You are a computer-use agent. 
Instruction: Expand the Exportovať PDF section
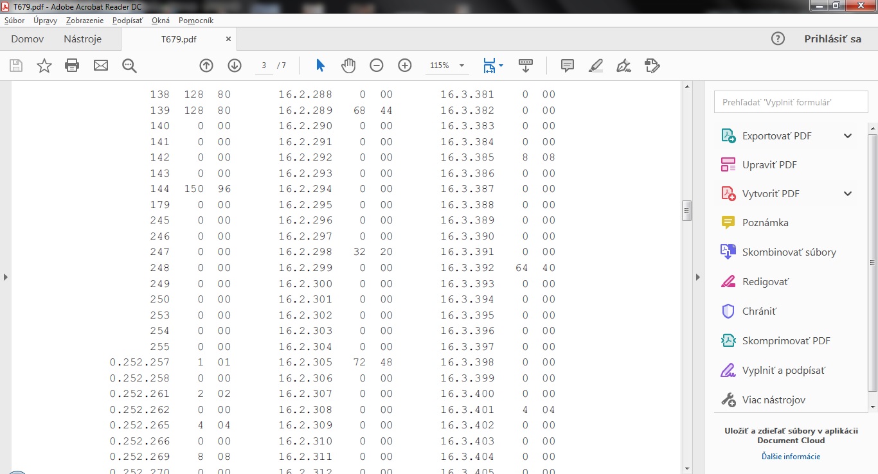coord(848,136)
